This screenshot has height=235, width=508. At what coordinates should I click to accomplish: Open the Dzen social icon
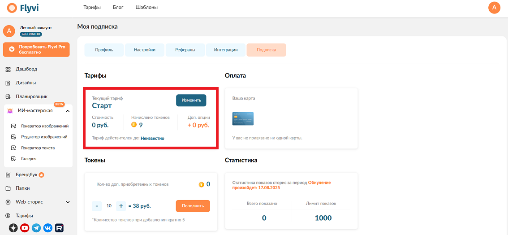coord(13,228)
